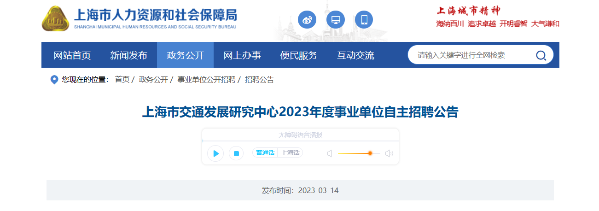
Task: Play the audio broadcast
Action: point(215,153)
